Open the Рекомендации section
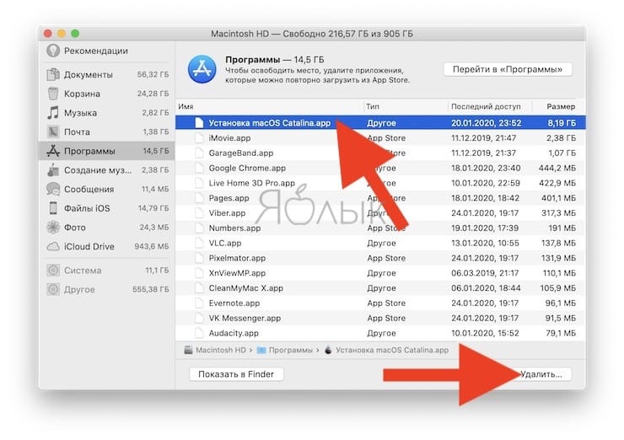Viewport: 624px width, 440px height. point(106,51)
